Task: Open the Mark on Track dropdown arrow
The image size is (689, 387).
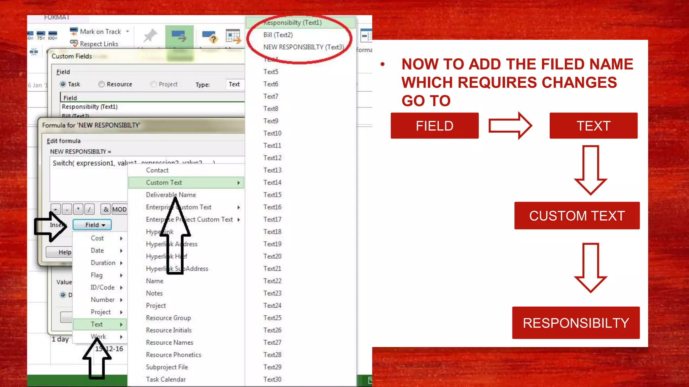Action: [128, 31]
